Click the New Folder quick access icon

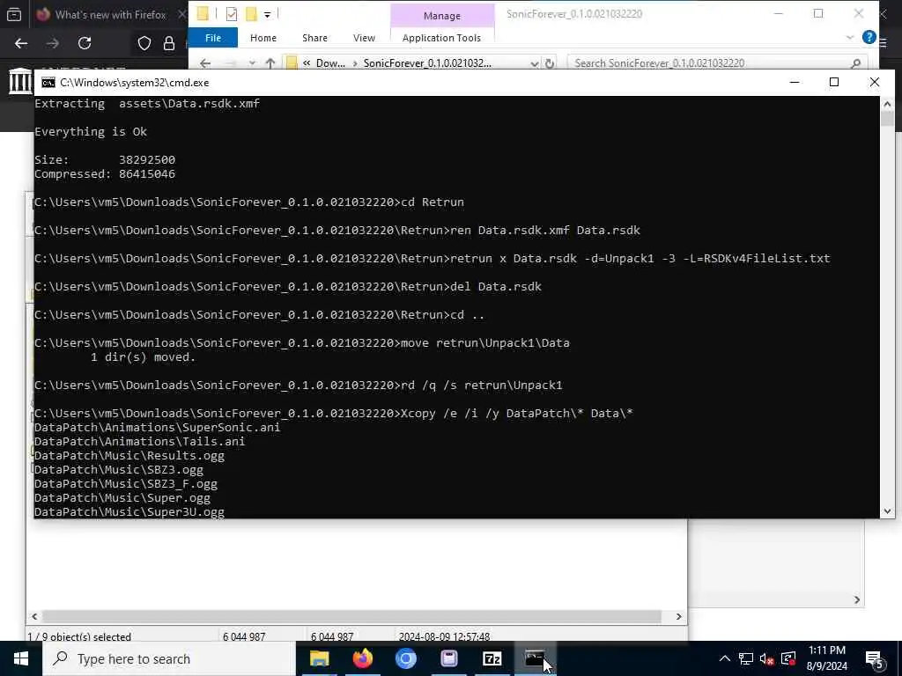(251, 14)
